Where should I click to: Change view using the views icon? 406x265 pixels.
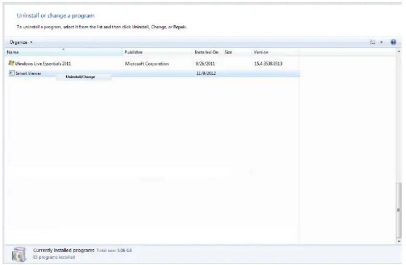pos(372,42)
